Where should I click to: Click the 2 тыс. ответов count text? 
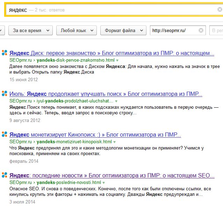click(x=50, y=10)
